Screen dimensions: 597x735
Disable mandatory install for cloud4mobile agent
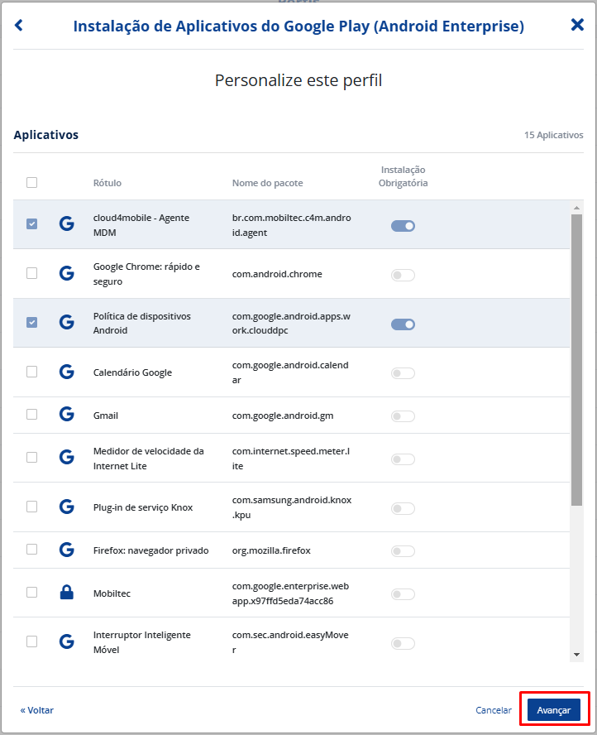coord(404,226)
